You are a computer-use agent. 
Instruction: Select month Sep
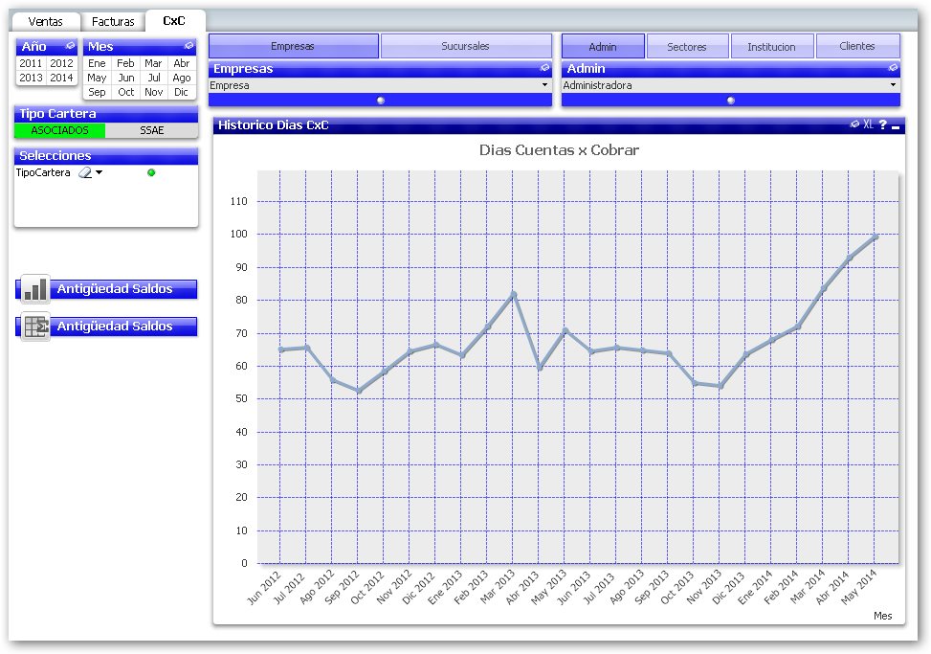tap(97, 92)
